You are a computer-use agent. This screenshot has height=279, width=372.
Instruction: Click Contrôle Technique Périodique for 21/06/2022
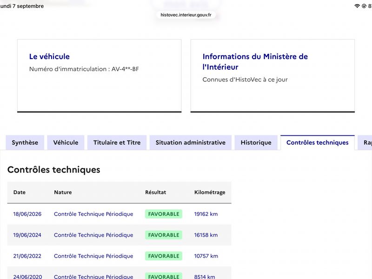(93, 256)
